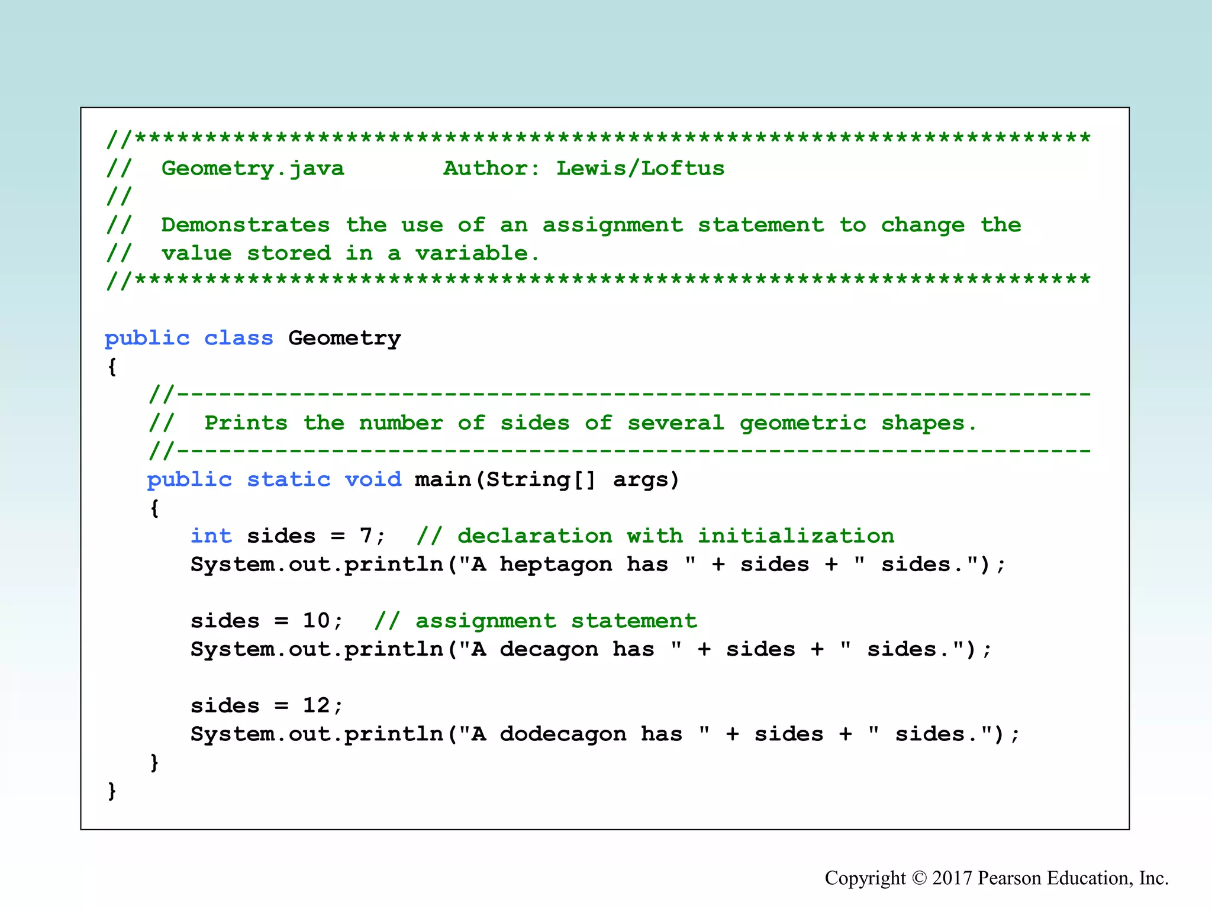
Task: Click the 'public static void main' method header
Action: pos(414,479)
